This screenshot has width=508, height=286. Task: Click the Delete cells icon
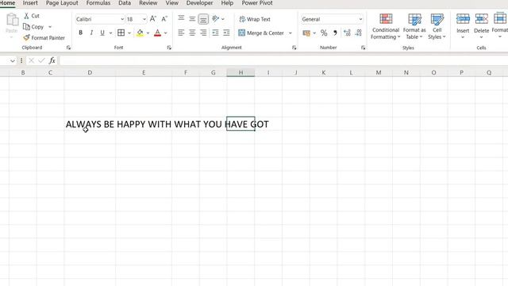tap(481, 19)
